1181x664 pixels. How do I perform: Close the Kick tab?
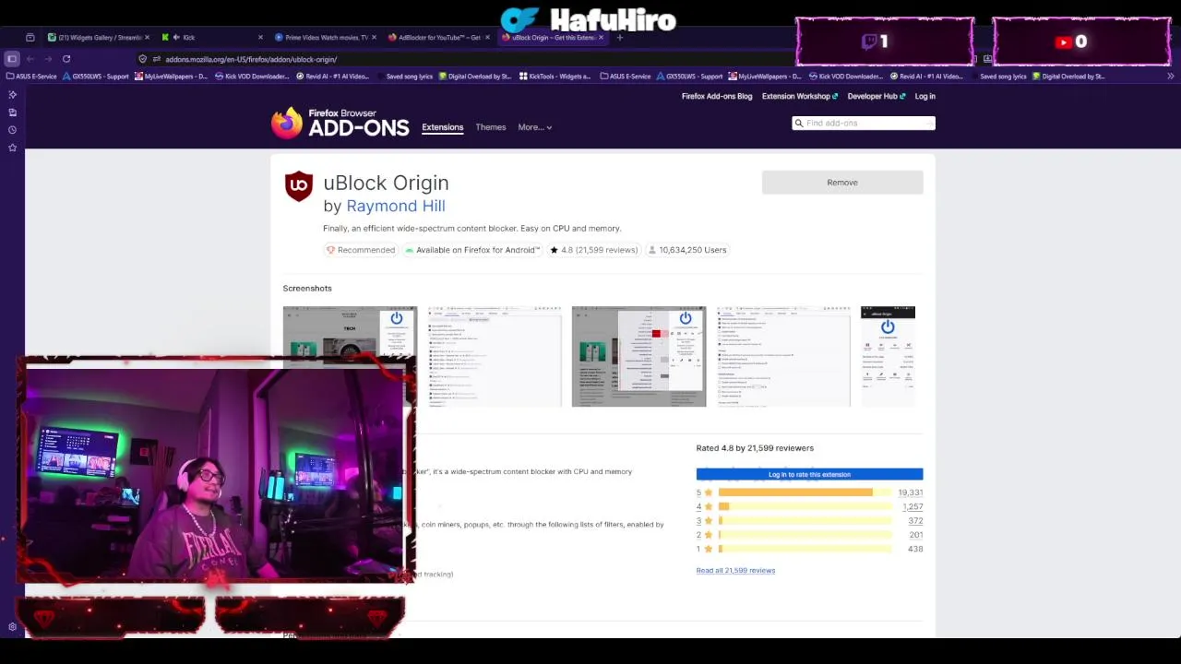(x=260, y=38)
